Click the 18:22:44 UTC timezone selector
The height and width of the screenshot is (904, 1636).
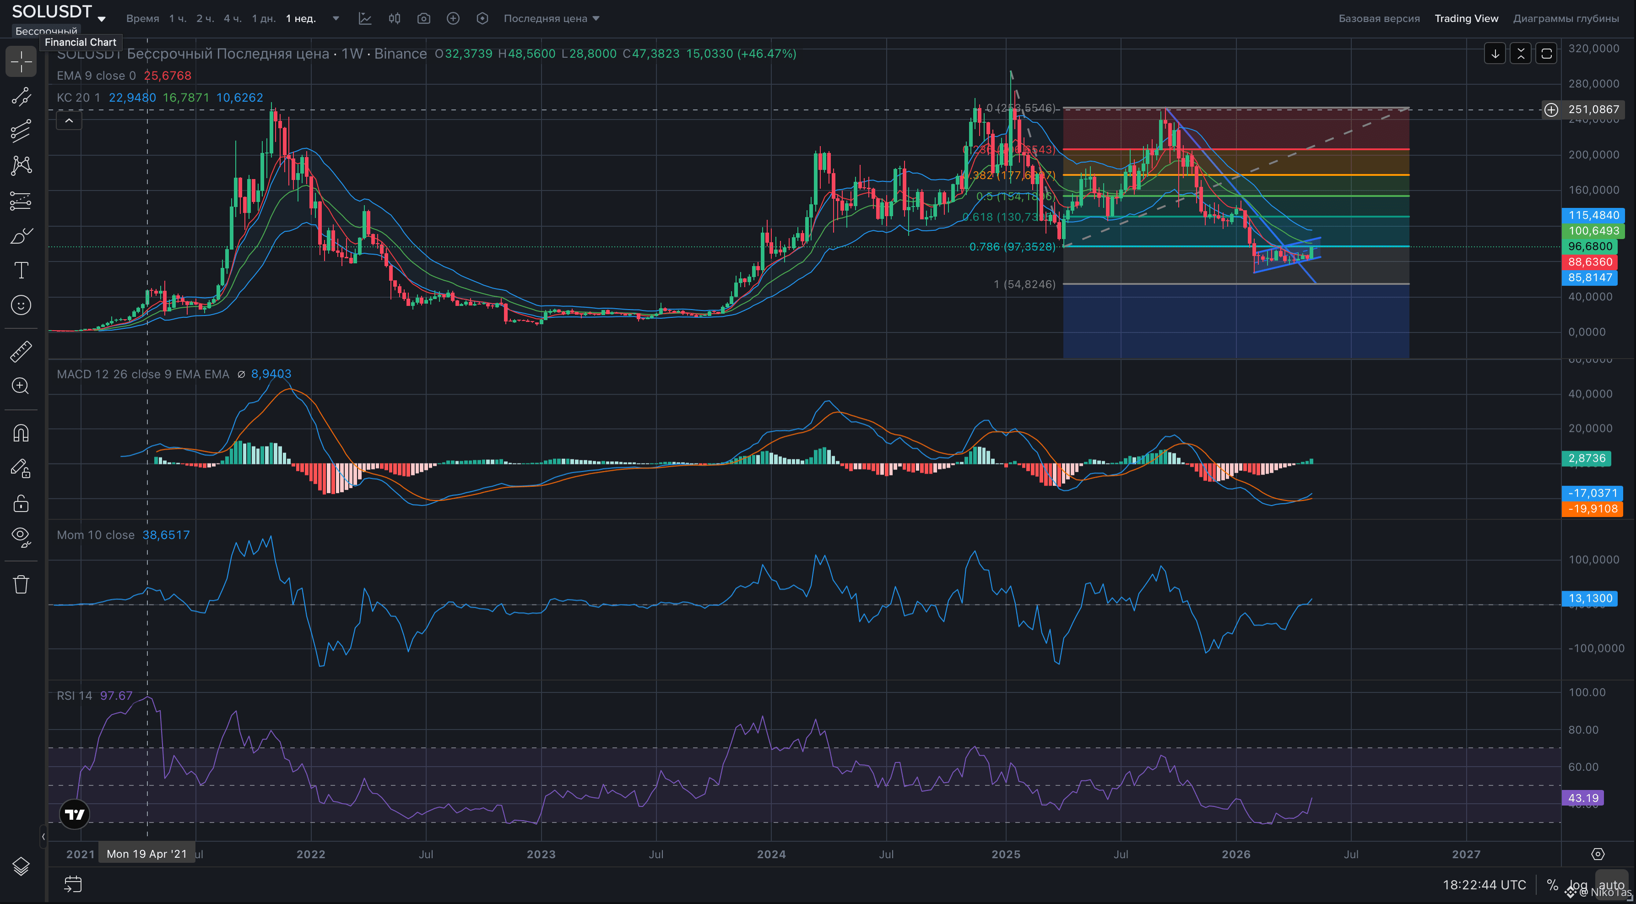(1484, 885)
